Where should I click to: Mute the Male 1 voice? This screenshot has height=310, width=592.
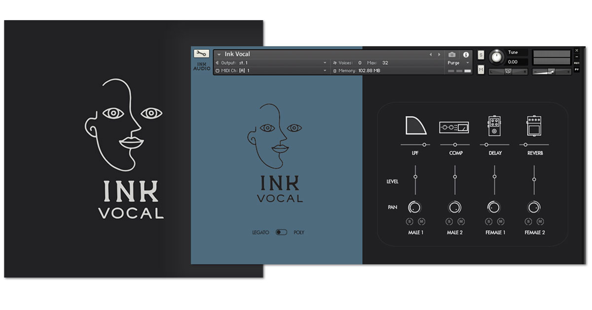click(x=421, y=221)
